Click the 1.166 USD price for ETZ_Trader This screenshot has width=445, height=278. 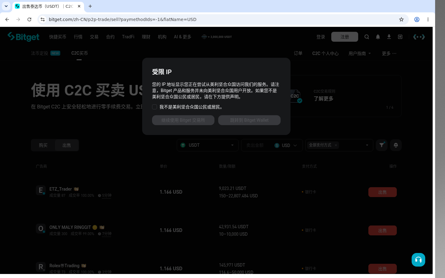pyautogui.click(x=171, y=192)
